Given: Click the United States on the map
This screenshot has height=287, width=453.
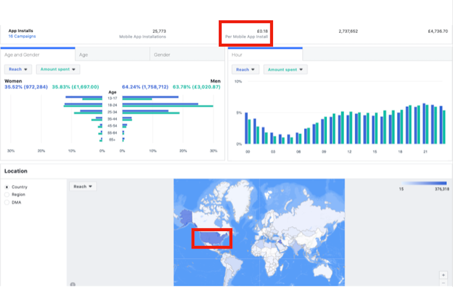Looking at the screenshot, I should click(x=212, y=239).
